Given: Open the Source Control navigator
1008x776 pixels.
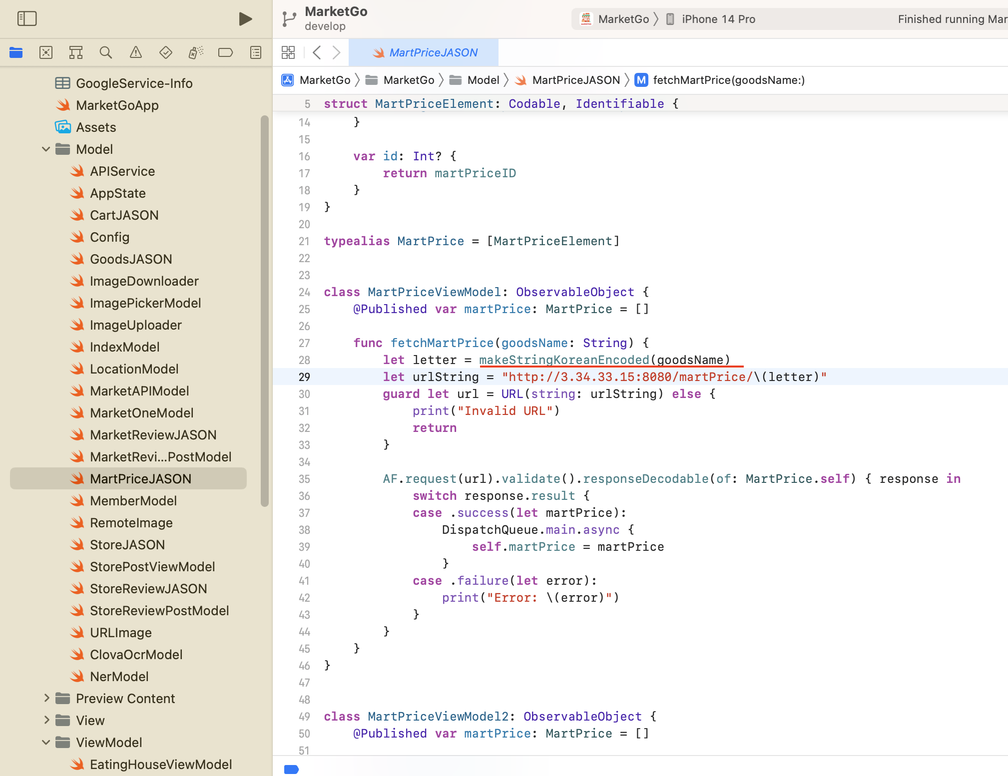Looking at the screenshot, I should point(46,52).
